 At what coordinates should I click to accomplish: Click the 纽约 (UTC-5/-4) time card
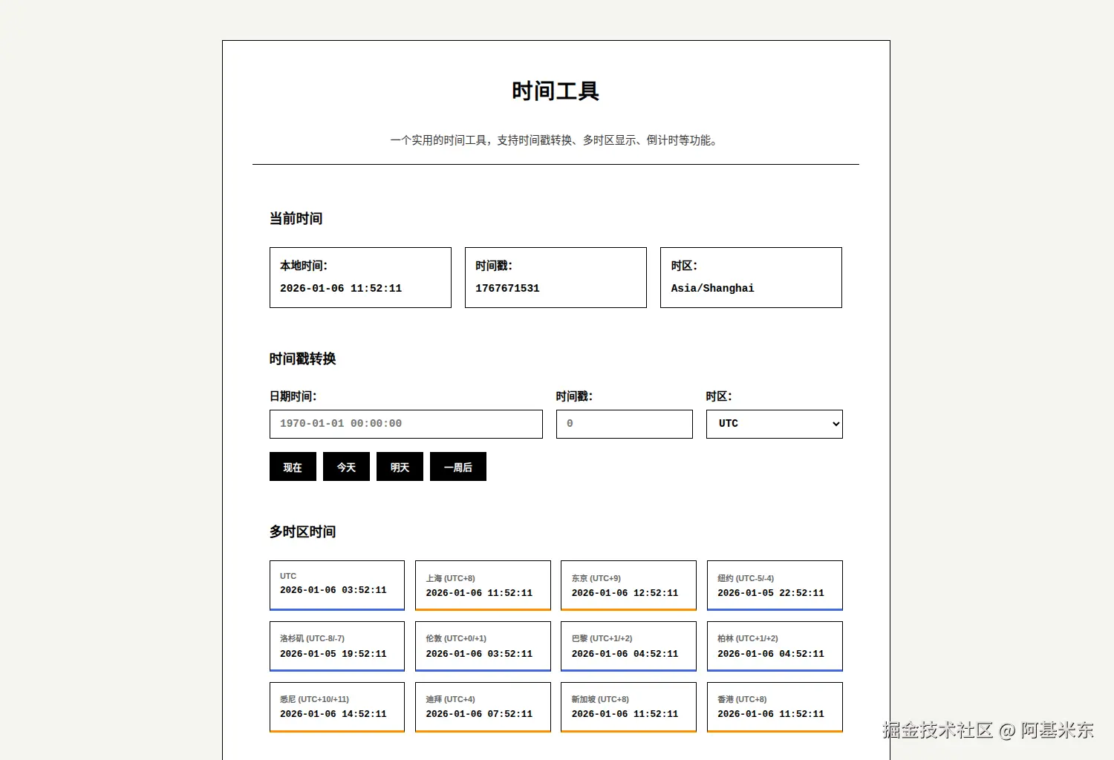[x=775, y=586]
